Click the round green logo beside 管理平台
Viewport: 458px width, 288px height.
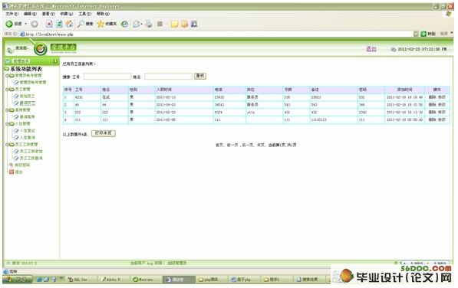pos(41,49)
